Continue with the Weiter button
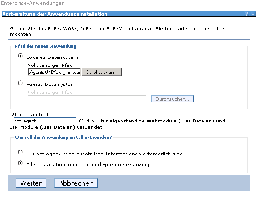The image size is (257, 199). 31,183
